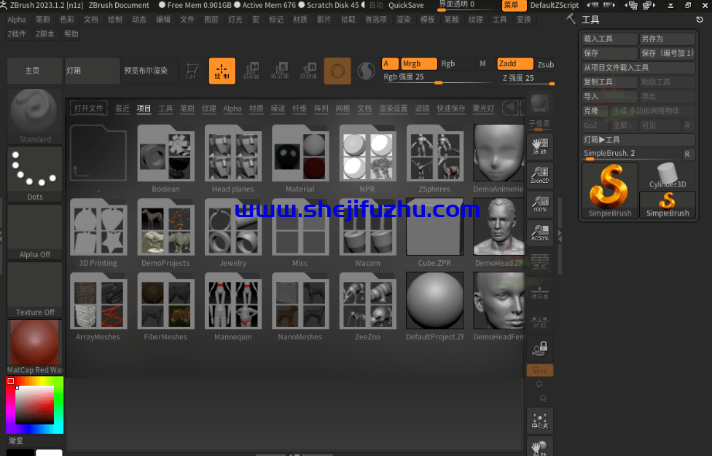This screenshot has width=712, height=456.
Task: Click the 复制工具 copy tool button
Action: click(609, 82)
